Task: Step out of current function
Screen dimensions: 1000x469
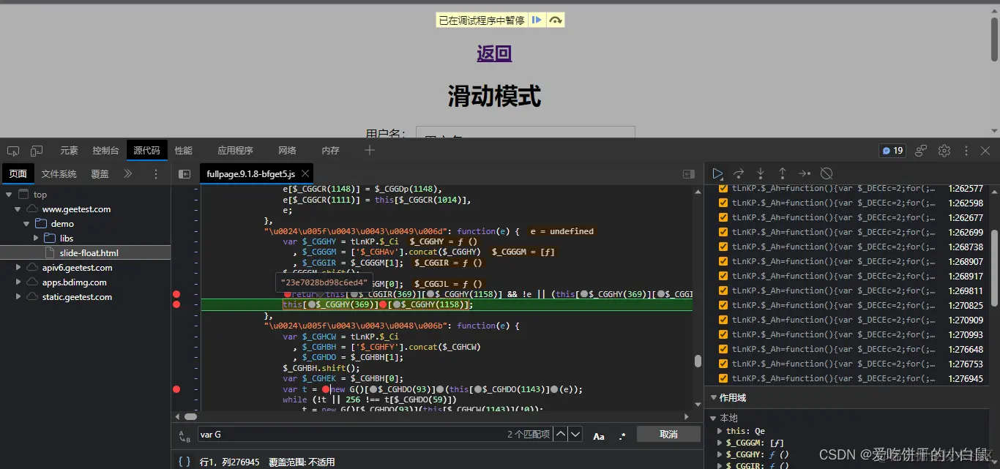Action: click(x=783, y=173)
